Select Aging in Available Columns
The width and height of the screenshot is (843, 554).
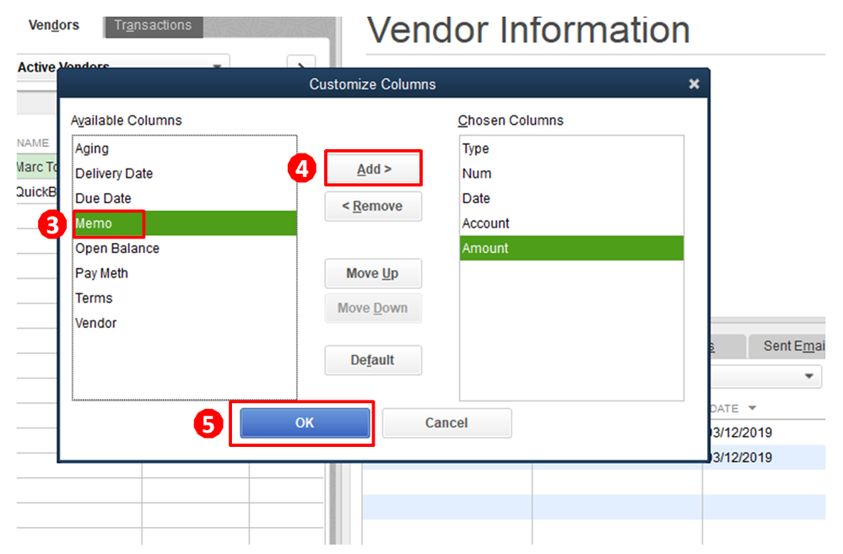click(185, 149)
